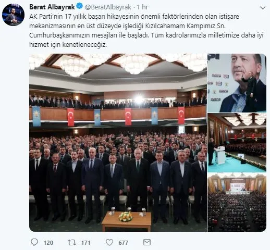Image resolution: width=270 pixels, height=250 pixels.
Task: Click the 677 likes count
Action: [124, 243]
